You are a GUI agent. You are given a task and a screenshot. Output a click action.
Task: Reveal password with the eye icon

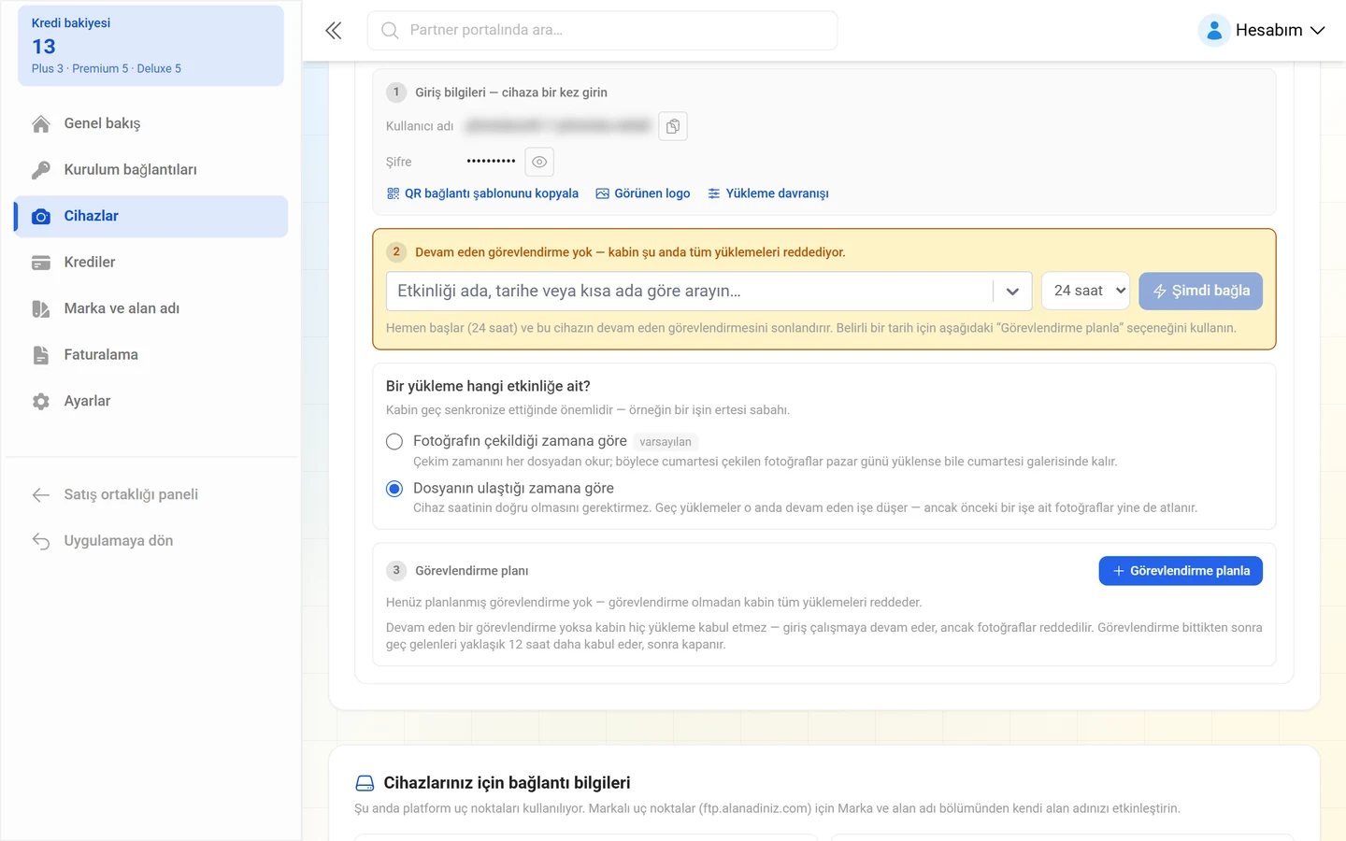[539, 162]
